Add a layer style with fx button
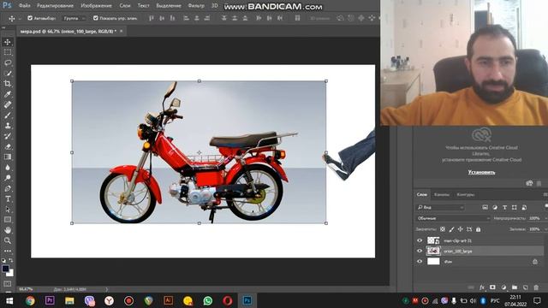The width and height of the screenshot is (548, 308). click(482, 287)
